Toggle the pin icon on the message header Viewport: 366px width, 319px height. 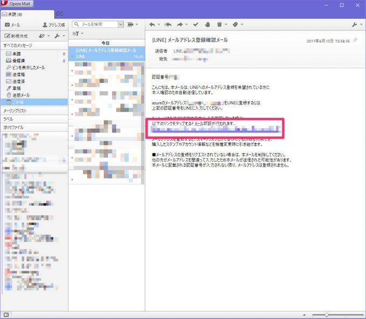click(x=355, y=40)
